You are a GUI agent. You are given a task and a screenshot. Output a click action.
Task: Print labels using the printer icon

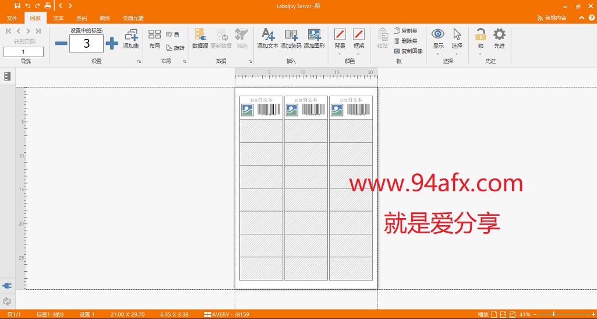(47, 5)
